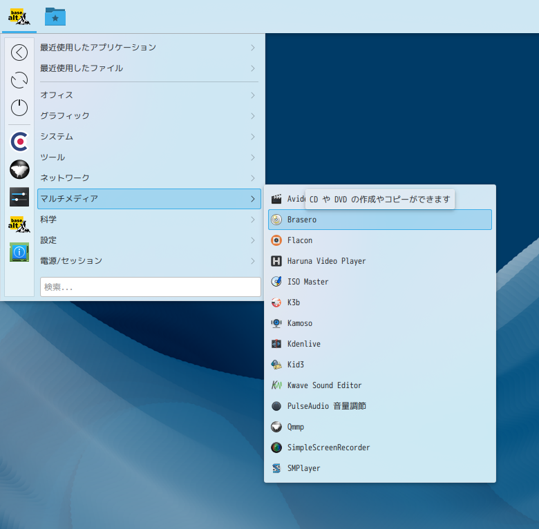
Task: Select the ISO Master label
Action: coord(308,282)
